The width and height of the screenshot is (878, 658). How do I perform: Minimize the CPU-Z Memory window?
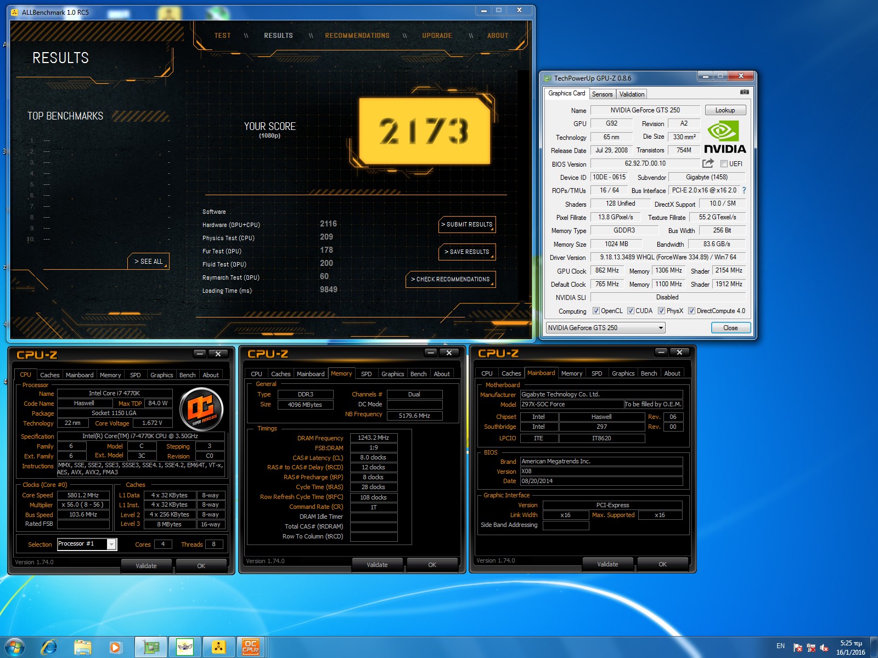[431, 353]
